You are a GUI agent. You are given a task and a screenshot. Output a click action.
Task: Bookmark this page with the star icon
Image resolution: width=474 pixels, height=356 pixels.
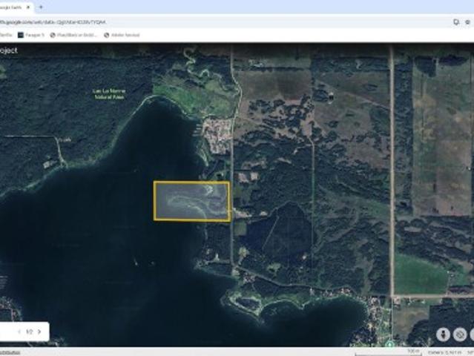tap(467, 22)
